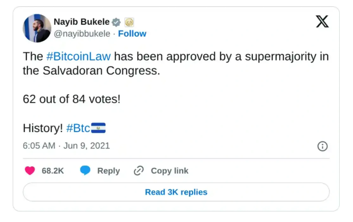Click the @nayibbukele handle

pyautogui.click(x=82, y=34)
